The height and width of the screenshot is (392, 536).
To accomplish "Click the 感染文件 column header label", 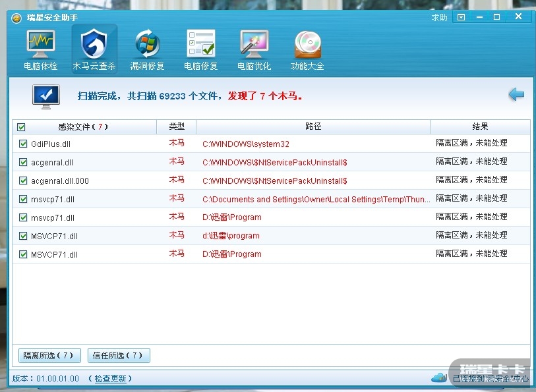I will coord(83,127).
